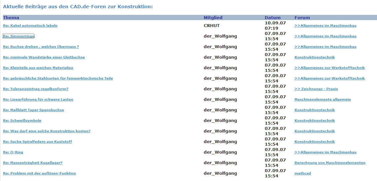
Task: Click the date in the Maßblatt Taper row
Action: click(x=275, y=110)
